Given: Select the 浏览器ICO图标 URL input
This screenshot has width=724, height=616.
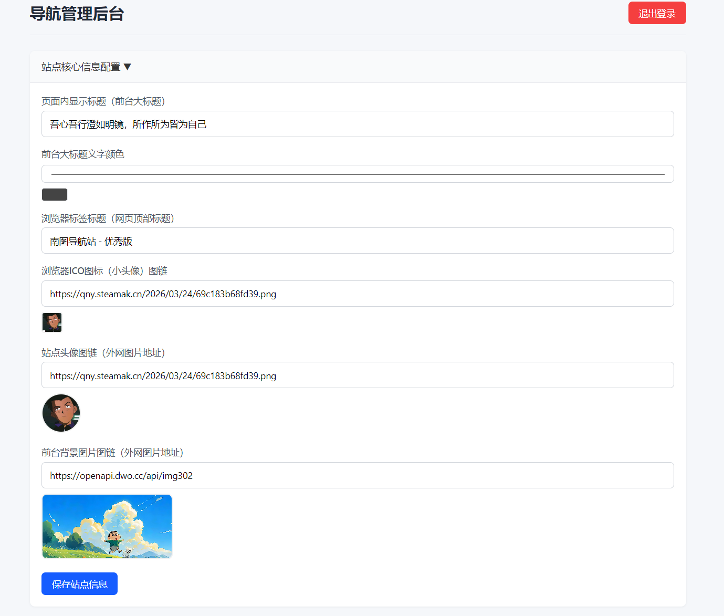Looking at the screenshot, I should click(x=358, y=294).
